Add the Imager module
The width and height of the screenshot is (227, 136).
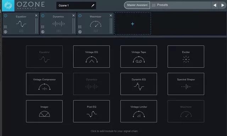click(x=44, y=111)
